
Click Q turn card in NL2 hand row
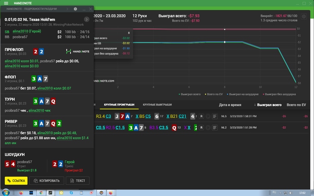174,128
